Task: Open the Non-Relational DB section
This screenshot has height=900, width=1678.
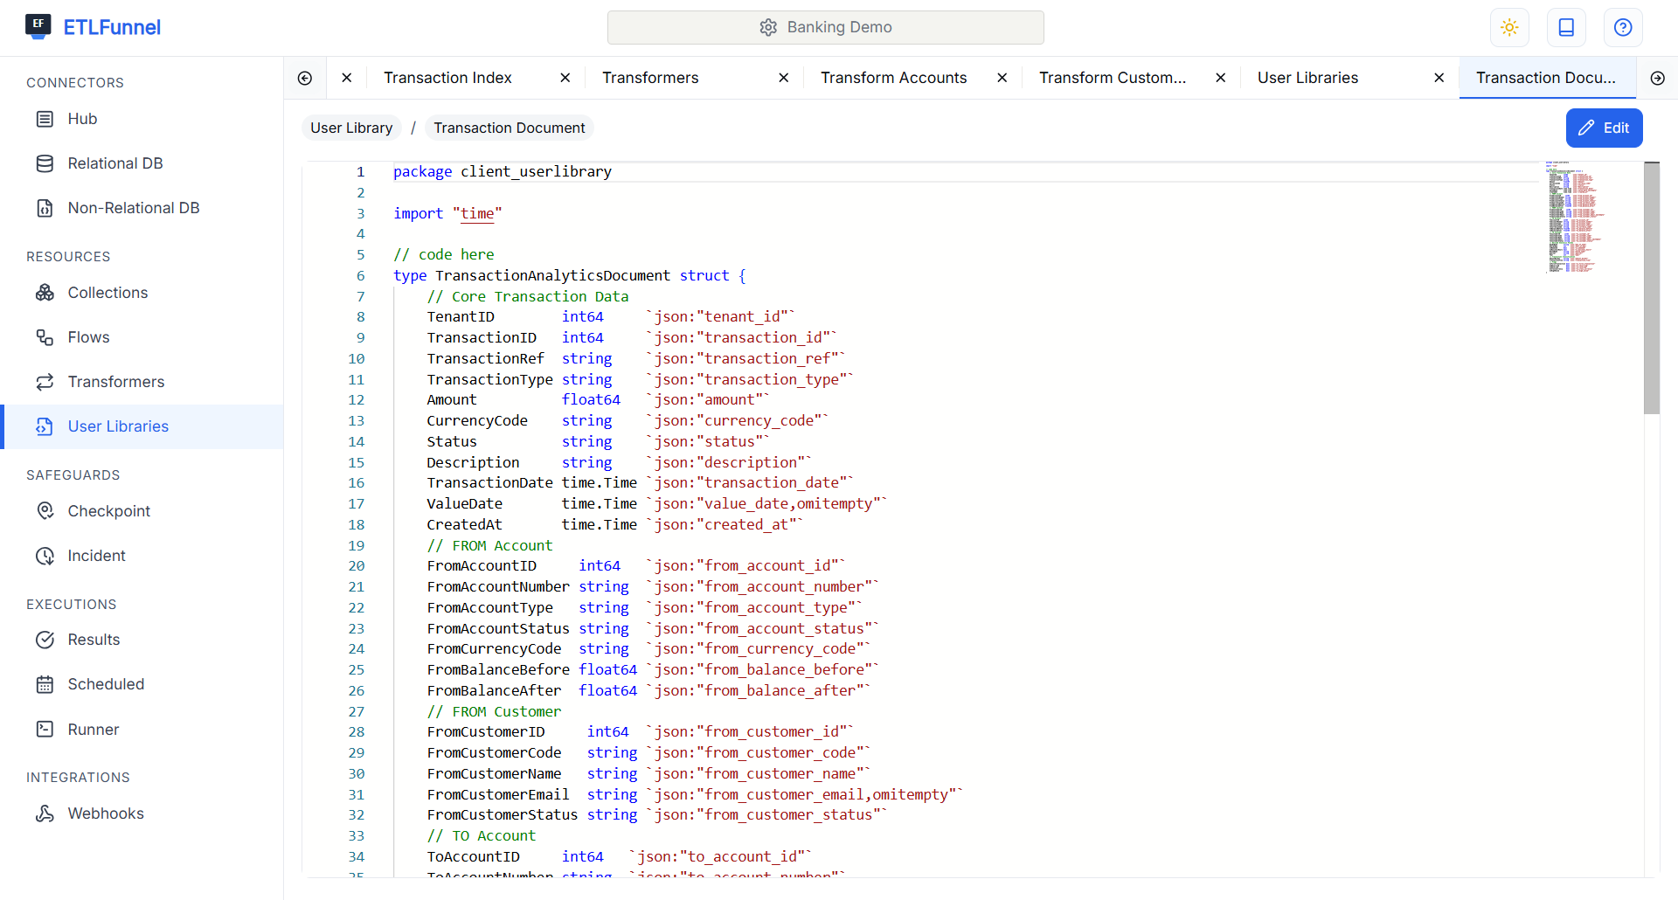Action: click(133, 207)
